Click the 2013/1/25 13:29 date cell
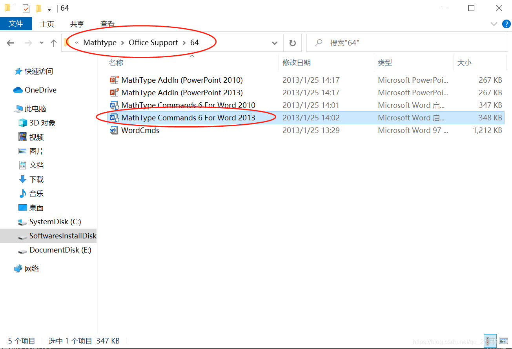Screen dimensions: 512x349 point(311,130)
